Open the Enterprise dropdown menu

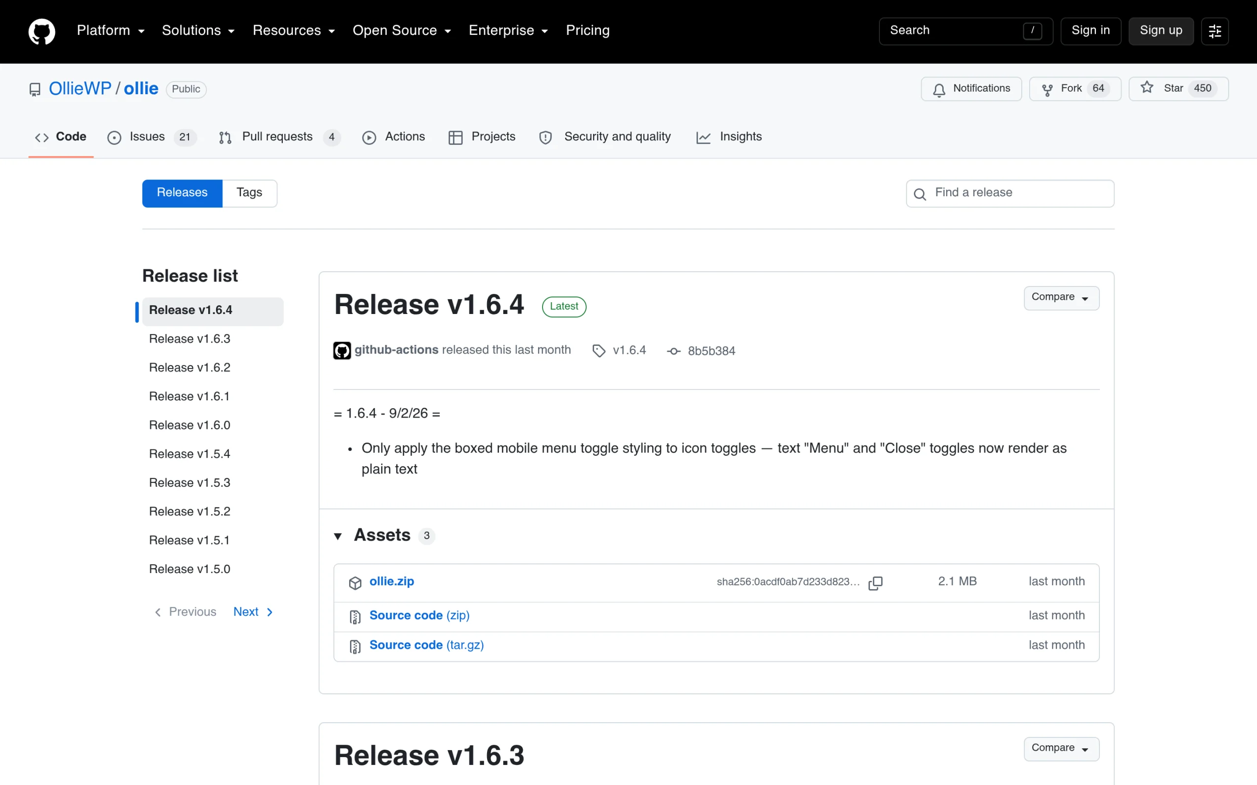coord(508,30)
